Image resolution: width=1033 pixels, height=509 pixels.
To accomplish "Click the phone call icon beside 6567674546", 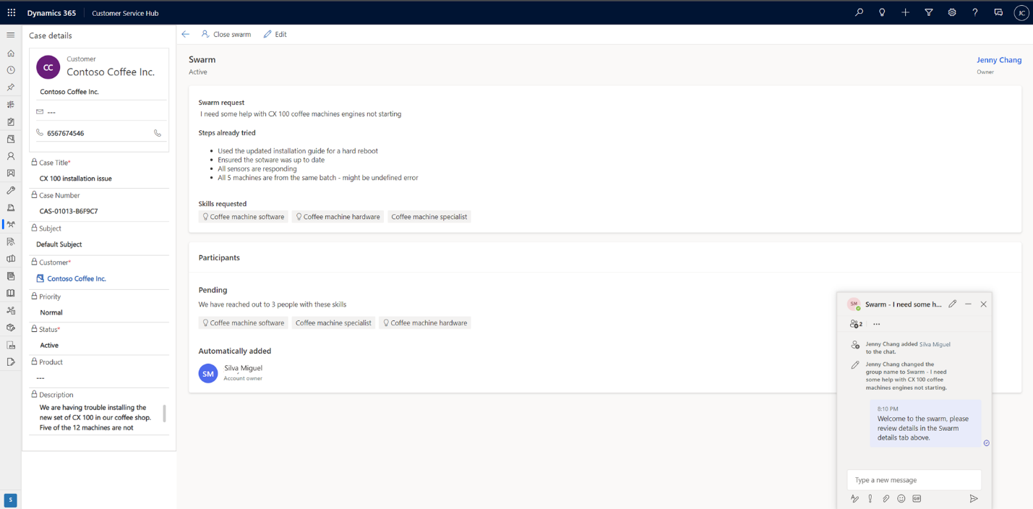I will pyautogui.click(x=158, y=133).
